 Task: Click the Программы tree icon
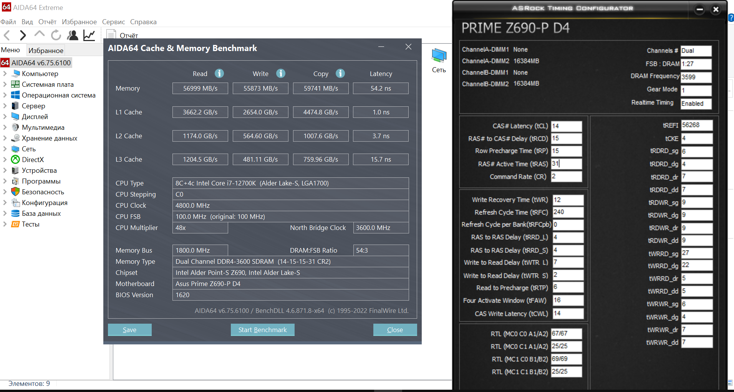click(x=15, y=181)
